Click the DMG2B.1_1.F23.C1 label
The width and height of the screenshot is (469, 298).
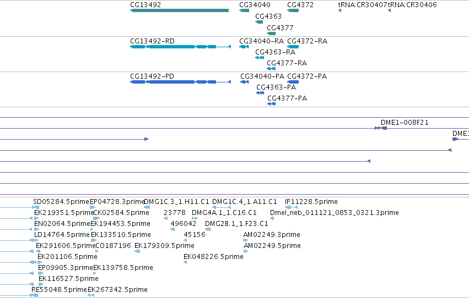point(236,224)
